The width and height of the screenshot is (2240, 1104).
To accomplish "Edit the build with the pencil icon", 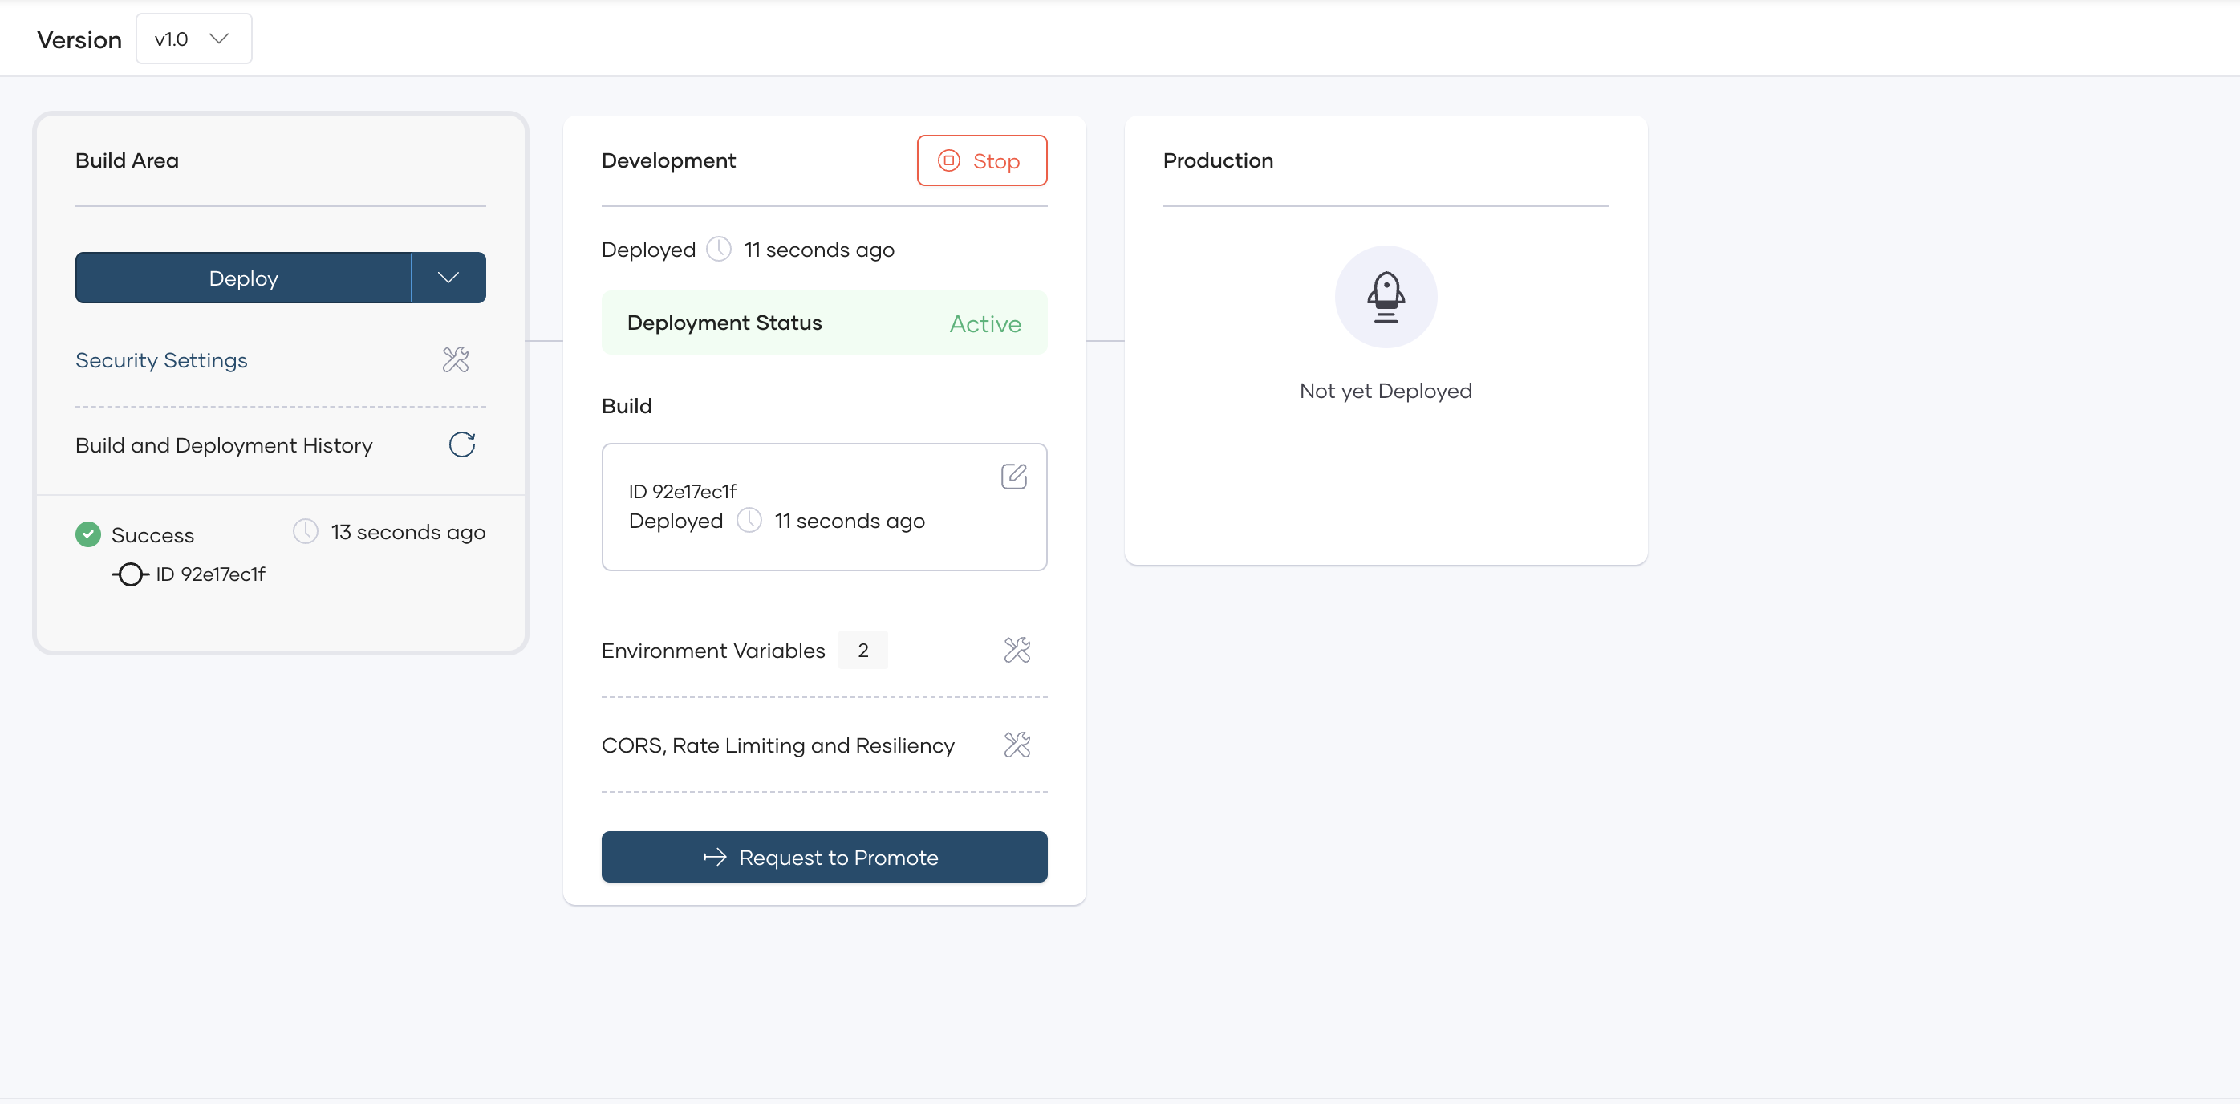I will [x=1014, y=476].
